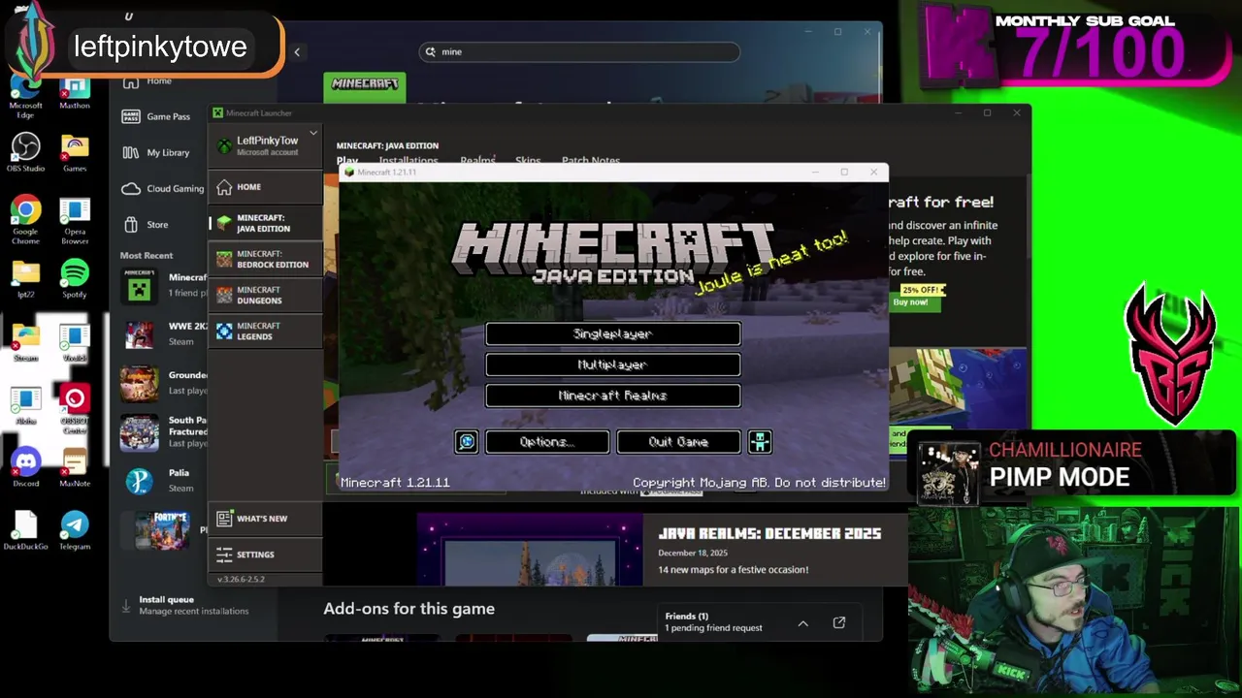This screenshot has width=1242, height=698.
Task: Open the Maxthon browser desktop icon
Action: (75, 93)
